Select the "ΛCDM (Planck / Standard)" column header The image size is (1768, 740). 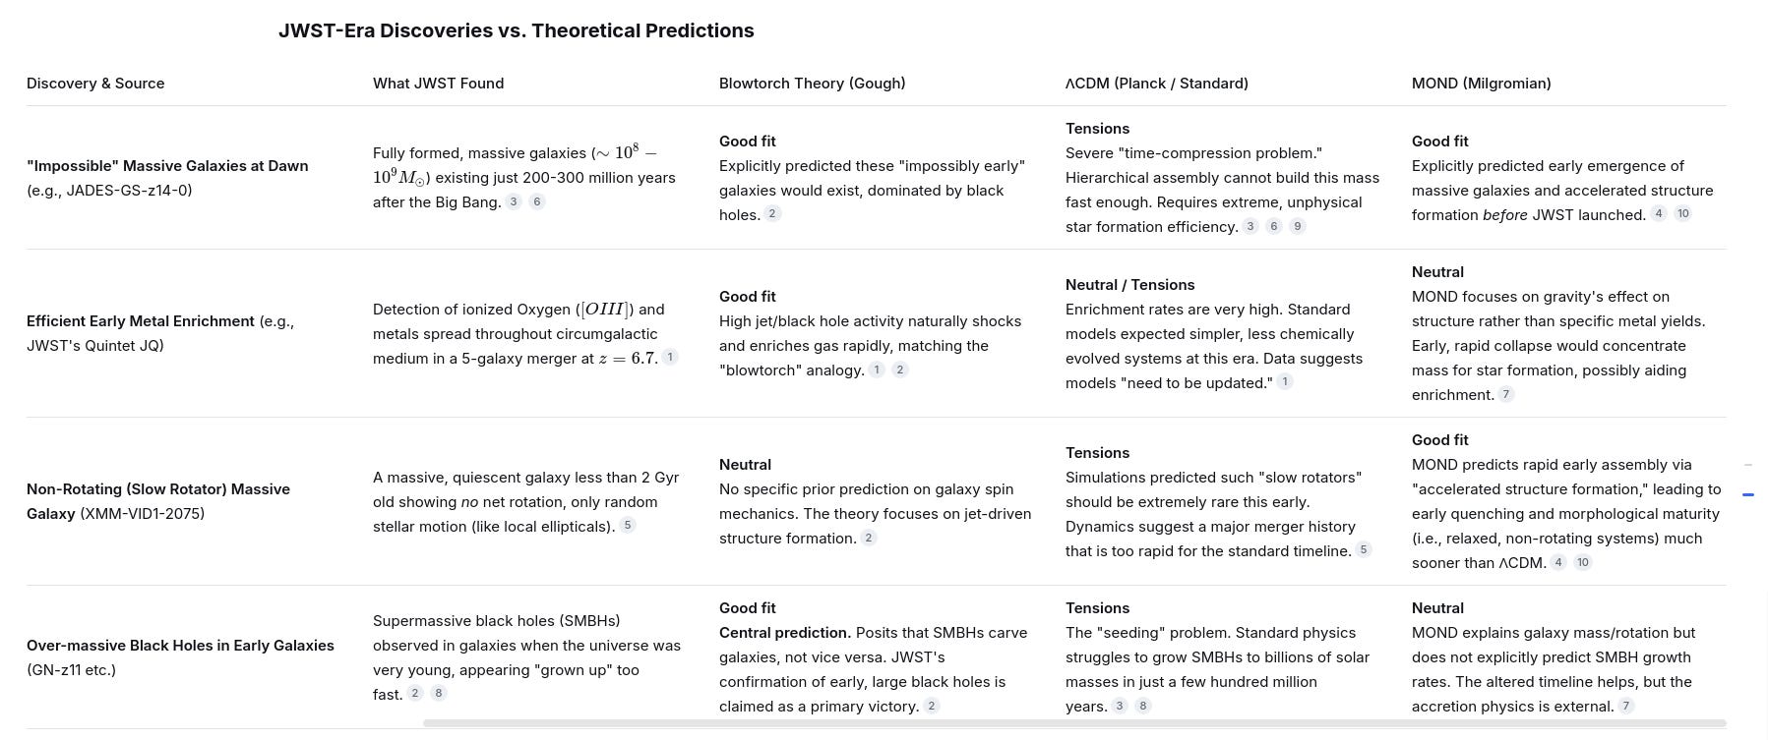(x=1157, y=84)
